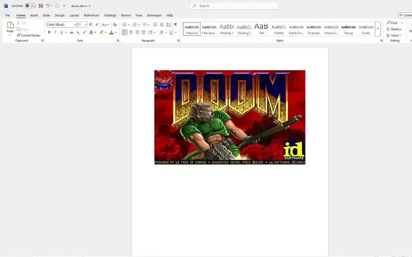
Task: Click the multilevel list icon
Action: [x=144, y=24]
